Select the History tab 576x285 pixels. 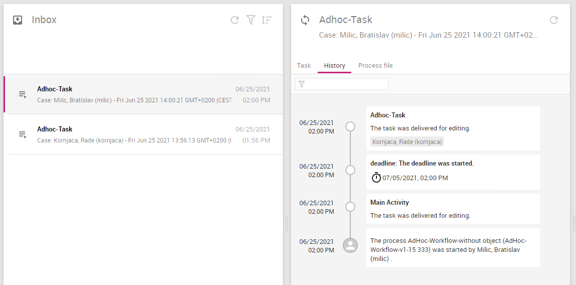[x=334, y=66]
